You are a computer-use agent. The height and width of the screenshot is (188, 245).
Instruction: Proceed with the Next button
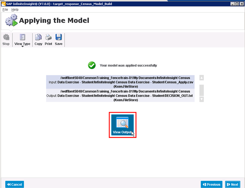point(233,184)
